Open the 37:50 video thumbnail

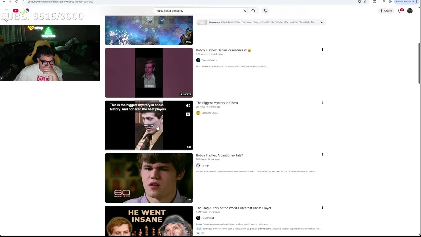(x=149, y=30)
